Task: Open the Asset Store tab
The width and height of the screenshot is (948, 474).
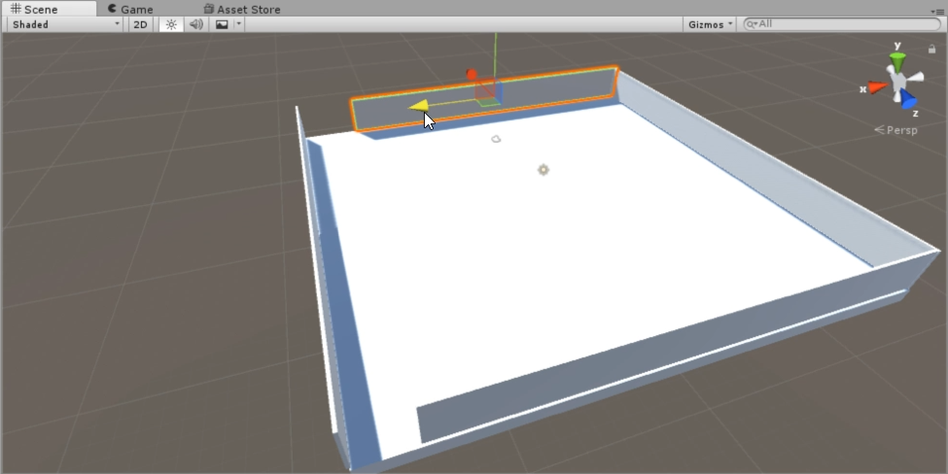Action: [242, 9]
